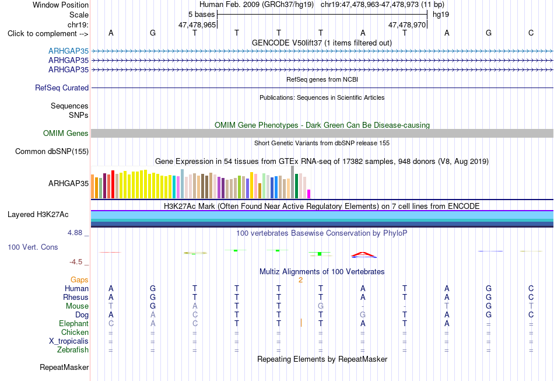The height and width of the screenshot is (381, 554).
Task: Click base C in the complement row
Action: click(x=531, y=33)
